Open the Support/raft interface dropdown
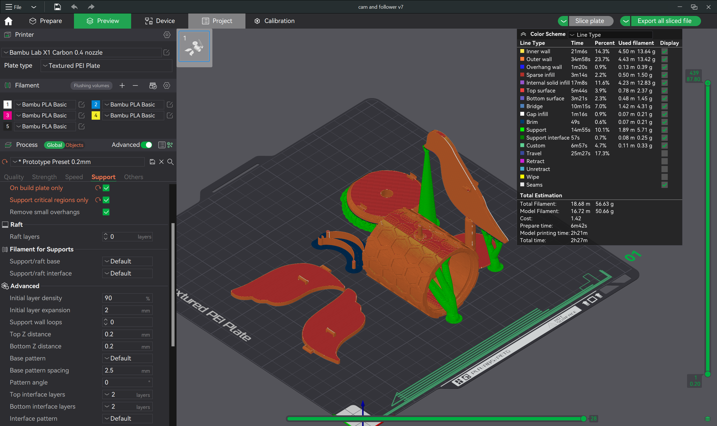This screenshot has height=426, width=717. [127, 274]
